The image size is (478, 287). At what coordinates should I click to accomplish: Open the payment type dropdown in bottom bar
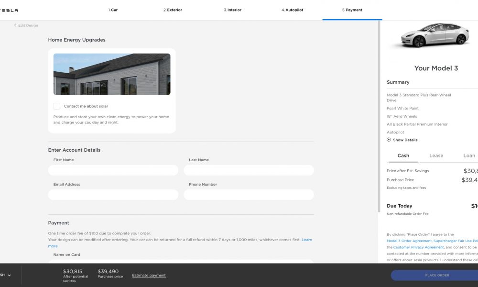click(6, 275)
